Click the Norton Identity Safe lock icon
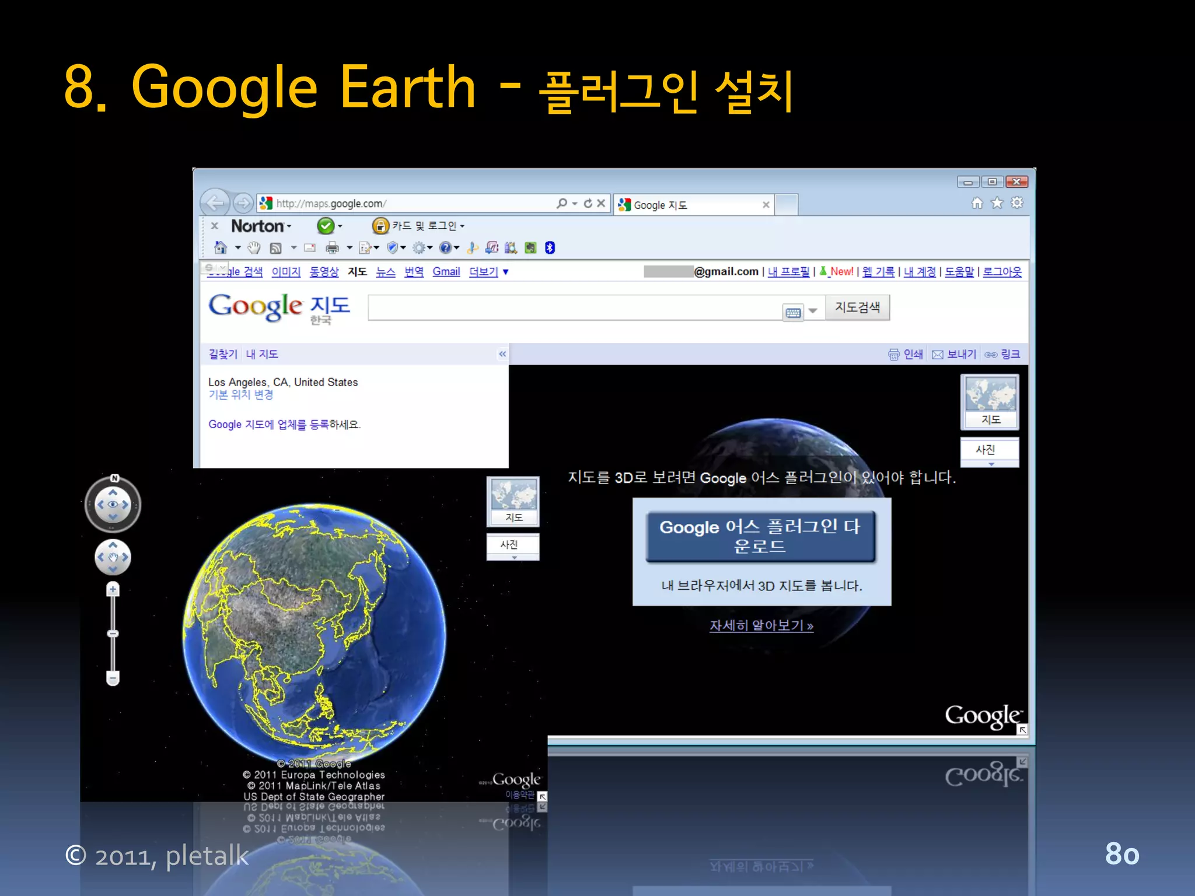This screenshot has height=896, width=1195. point(380,226)
